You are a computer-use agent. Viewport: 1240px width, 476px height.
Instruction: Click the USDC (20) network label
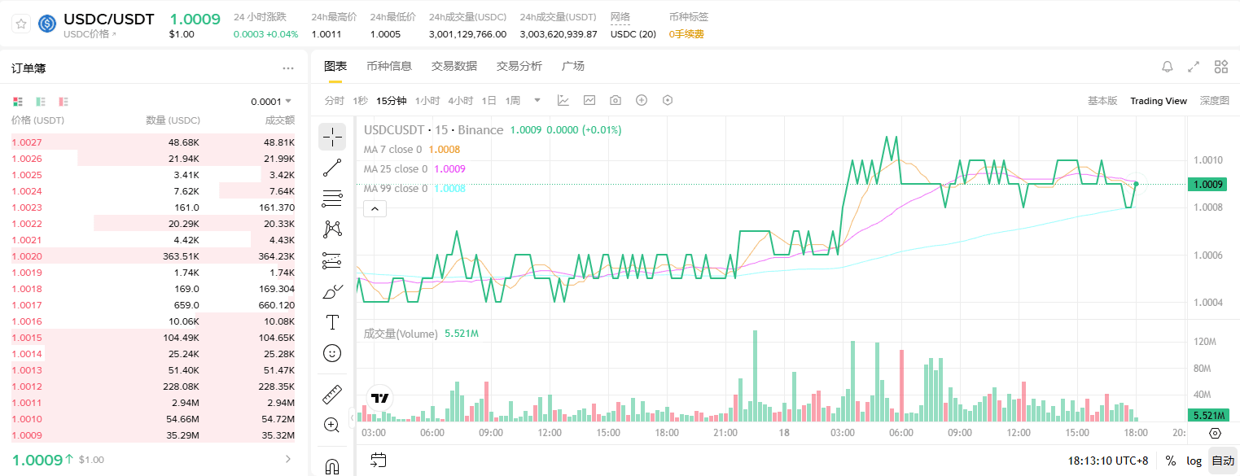click(x=633, y=34)
